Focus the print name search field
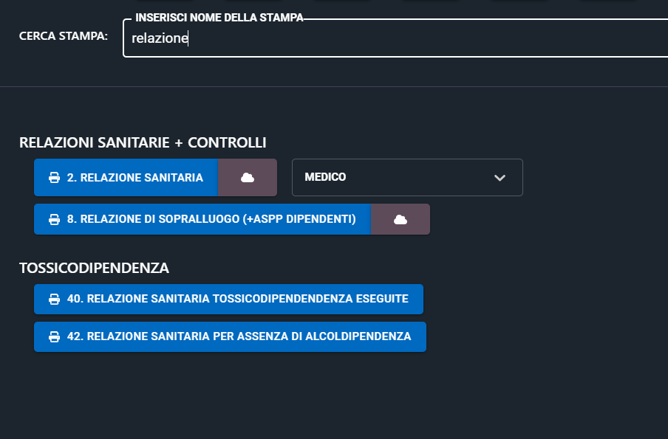The height and width of the screenshot is (439, 668). pos(395,38)
